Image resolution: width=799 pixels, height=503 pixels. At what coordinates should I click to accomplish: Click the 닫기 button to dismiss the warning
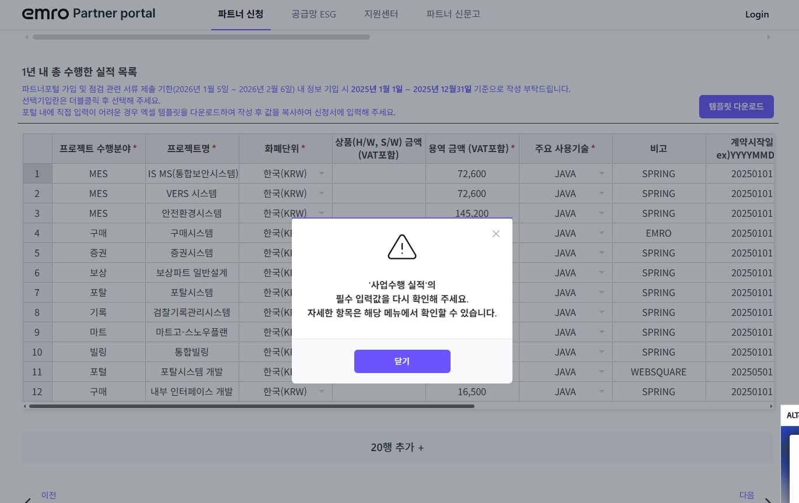[x=402, y=361]
